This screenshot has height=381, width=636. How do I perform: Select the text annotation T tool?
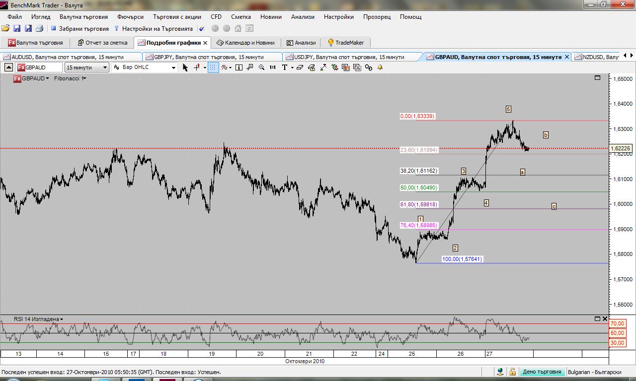pyautogui.click(x=284, y=67)
